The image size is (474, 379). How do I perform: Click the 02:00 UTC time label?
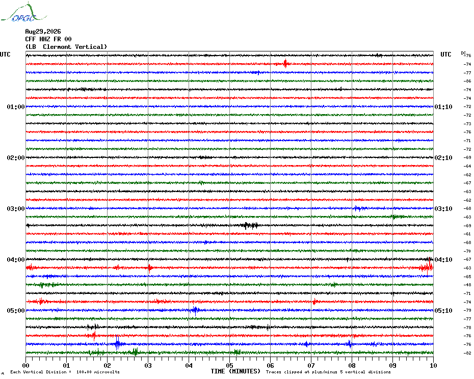click(16, 158)
